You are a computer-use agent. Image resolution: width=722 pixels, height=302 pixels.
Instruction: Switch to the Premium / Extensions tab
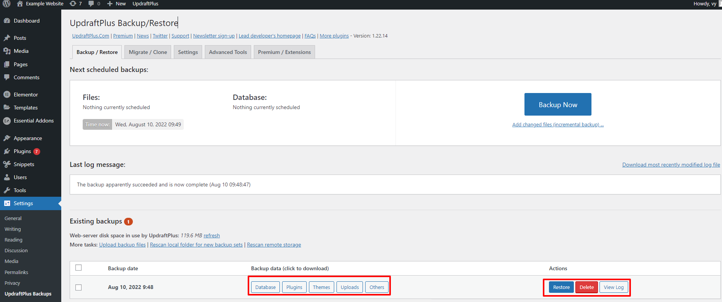click(284, 52)
